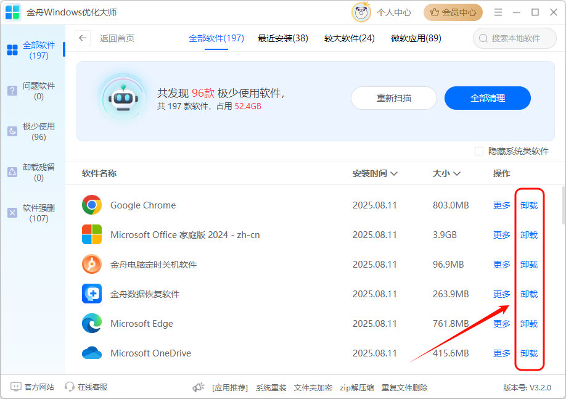
Task: Click 卸载 for Microsoft Office
Action: pos(529,235)
